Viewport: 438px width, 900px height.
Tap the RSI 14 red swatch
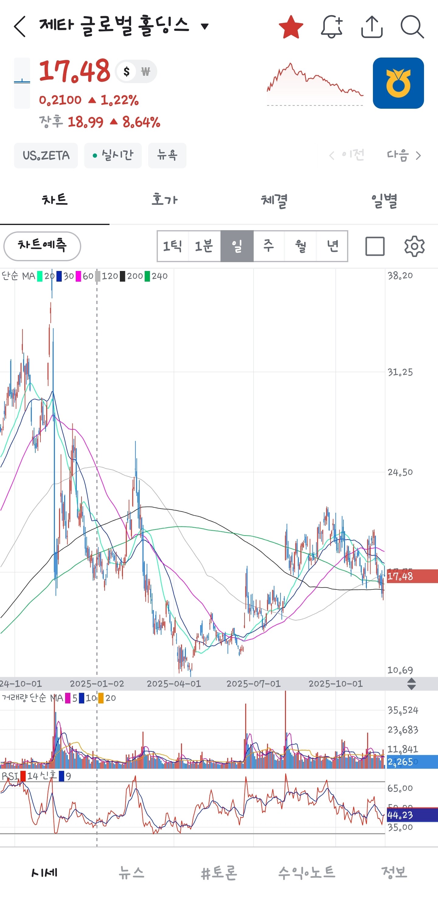pos(23,776)
